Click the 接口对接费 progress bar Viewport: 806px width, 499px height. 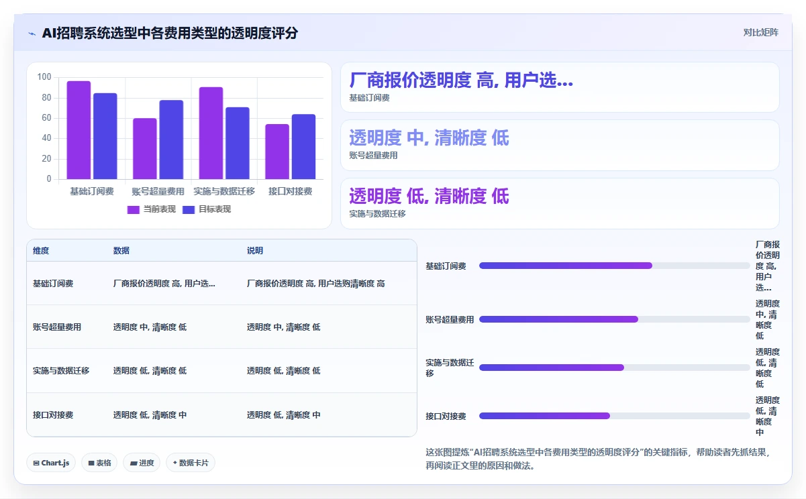(614, 416)
